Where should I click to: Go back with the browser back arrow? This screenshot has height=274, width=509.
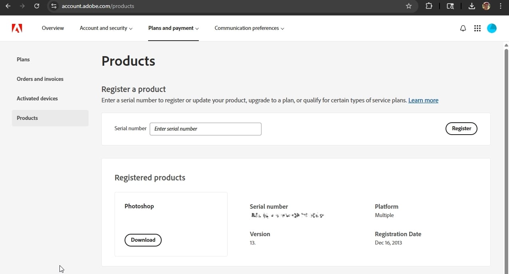[x=8, y=6]
